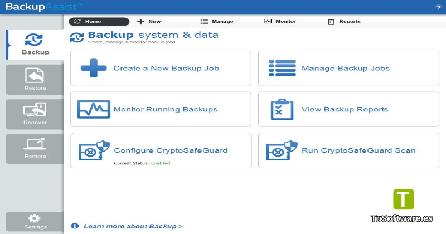Viewport: 446px width, 234px height.
Task: Click the pulse monitor icon in Monitor card
Action: tap(94, 109)
